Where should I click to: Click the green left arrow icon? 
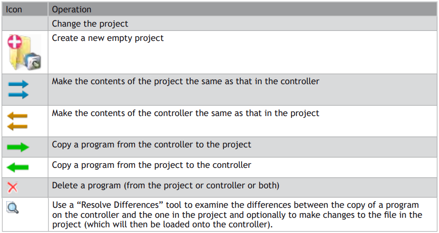click(17, 167)
